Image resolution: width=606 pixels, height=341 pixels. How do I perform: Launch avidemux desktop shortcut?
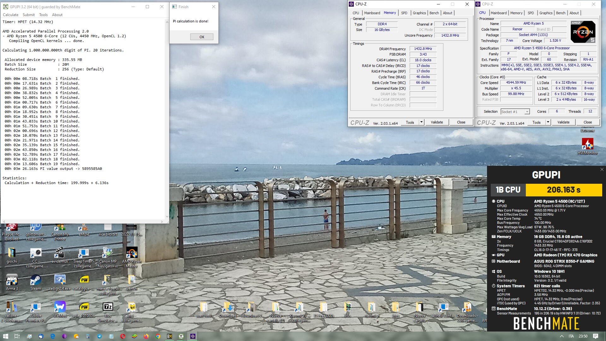(x=60, y=255)
